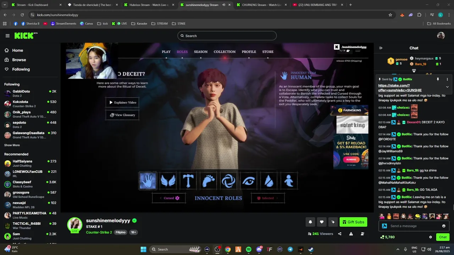Viewport: 454px width, 255px height.
Task: Unpin the pinned BotRix message
Action: tap(438, 79)
